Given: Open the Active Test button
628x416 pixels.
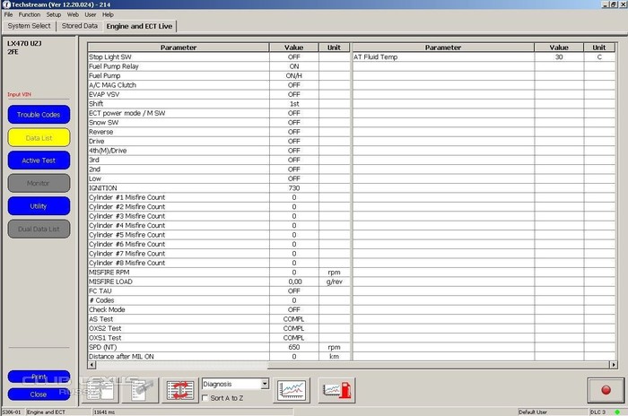Looking at the screenshot, I should click(x=39, y=160).
